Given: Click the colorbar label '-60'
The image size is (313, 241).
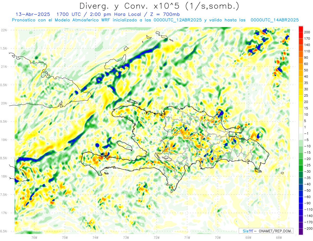Looking at the screenshot, I should click(x=308, y=197).
